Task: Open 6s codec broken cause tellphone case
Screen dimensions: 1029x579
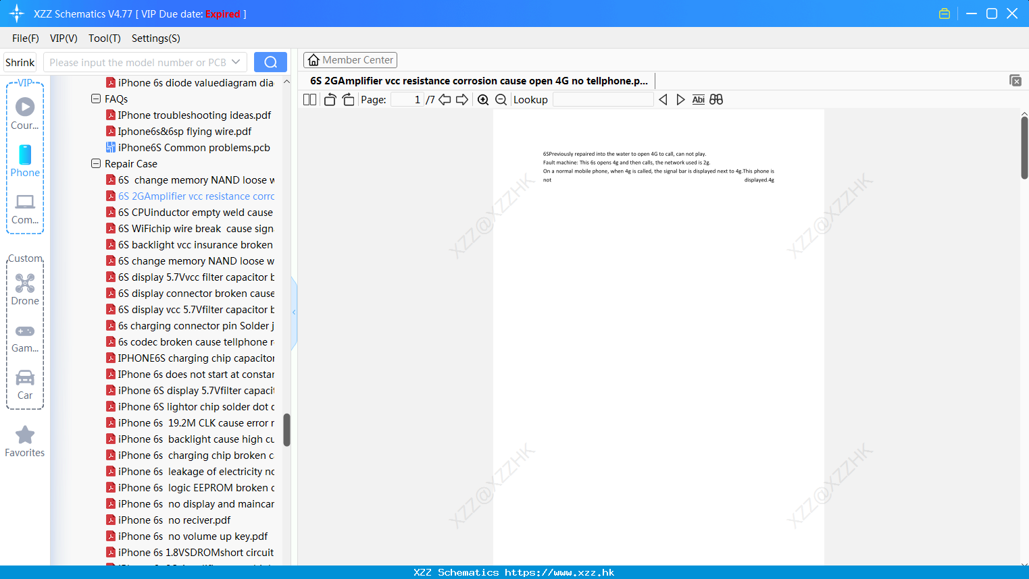Action: (191, 342)
